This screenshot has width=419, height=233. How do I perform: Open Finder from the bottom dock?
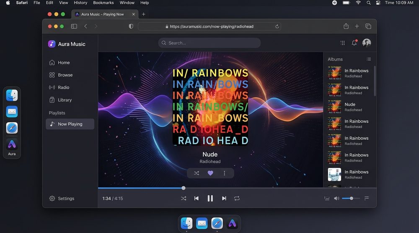[x=186, y=223]
